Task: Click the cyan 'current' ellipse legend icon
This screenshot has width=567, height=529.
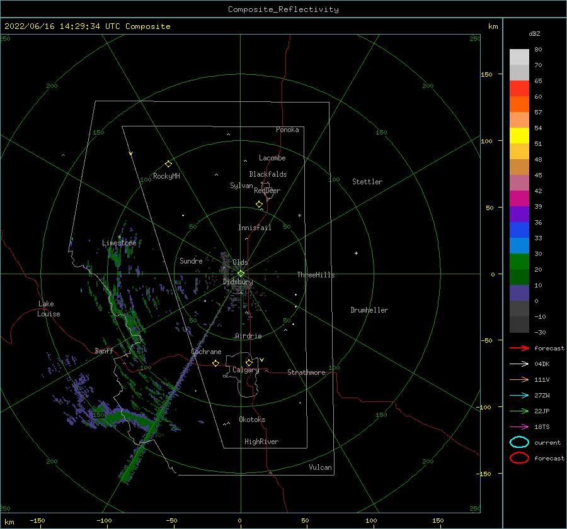Action: coord(519,442)
